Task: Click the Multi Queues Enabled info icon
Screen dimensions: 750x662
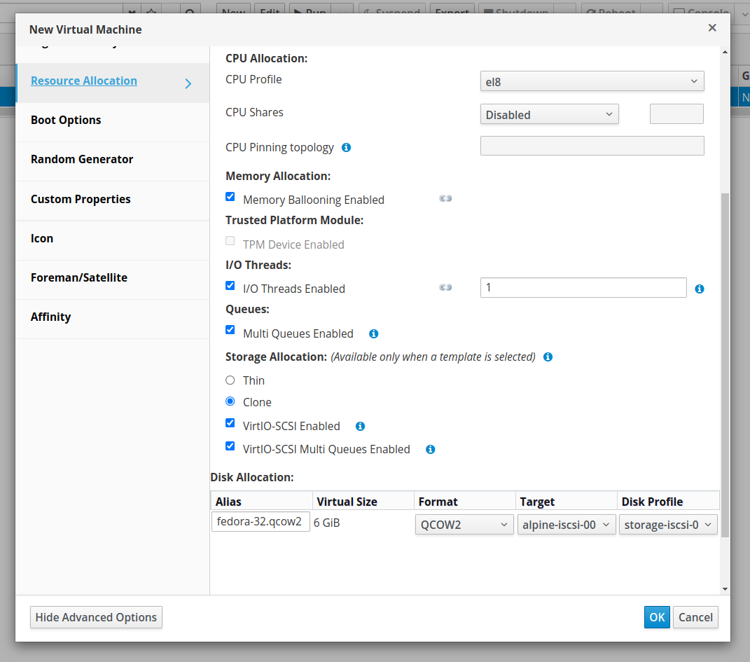Action: (373, 334)
